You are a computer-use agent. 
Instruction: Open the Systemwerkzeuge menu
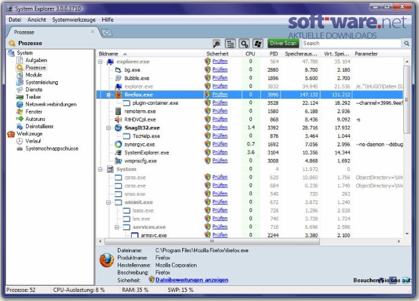pyautogui.click(x=74, y=19)
